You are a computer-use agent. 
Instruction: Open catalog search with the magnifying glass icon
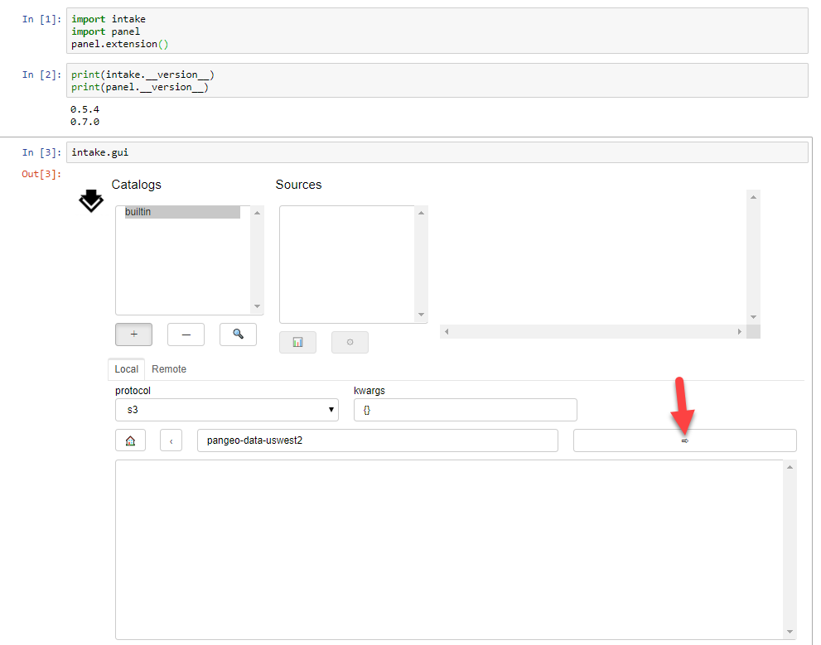[x=238, y=334]
